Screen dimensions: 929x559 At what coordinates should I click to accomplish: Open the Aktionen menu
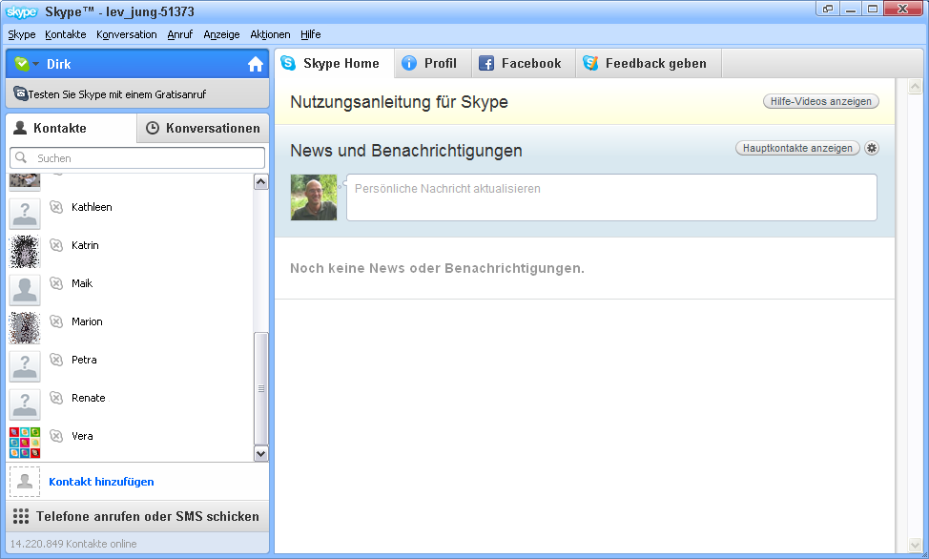[x=270, y=34]
